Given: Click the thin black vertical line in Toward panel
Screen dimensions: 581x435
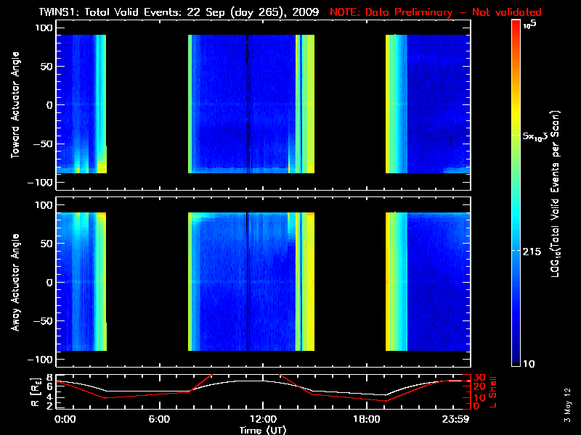Looking at the screenshot, I should (x=248, y=105).
